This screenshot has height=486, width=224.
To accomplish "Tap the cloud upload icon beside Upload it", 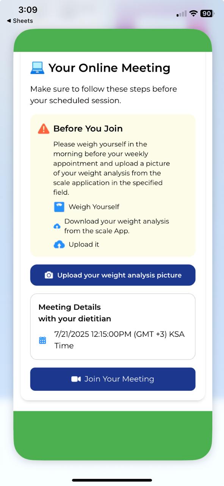I will coord(59,245).
